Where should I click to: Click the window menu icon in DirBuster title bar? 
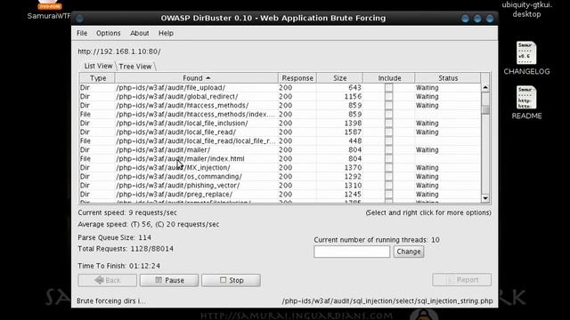click(79, 18)
